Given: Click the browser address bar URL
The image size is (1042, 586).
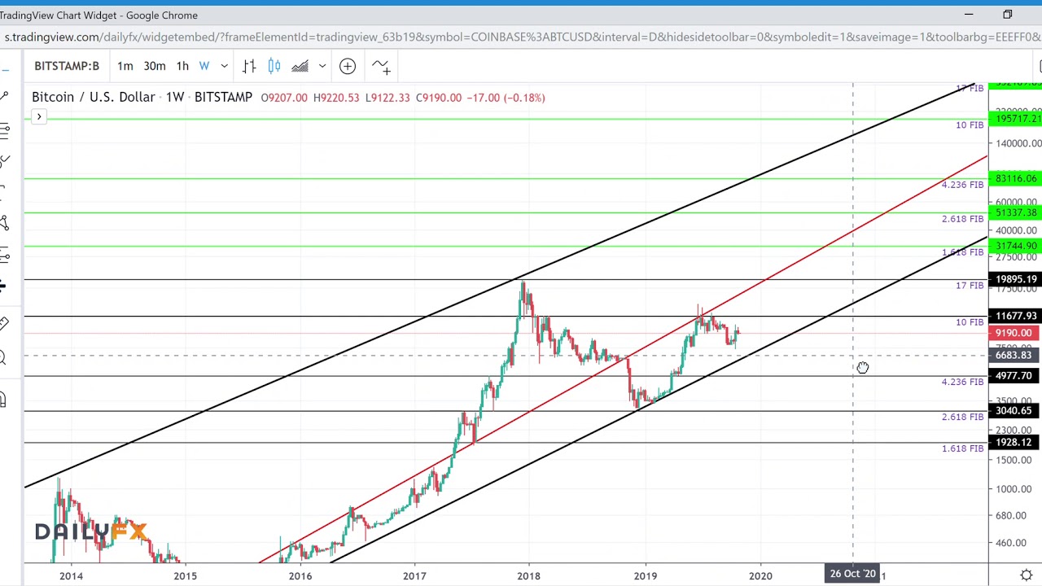Looking at the screenshot, I should pyautogui.click(x=521, y=37).
